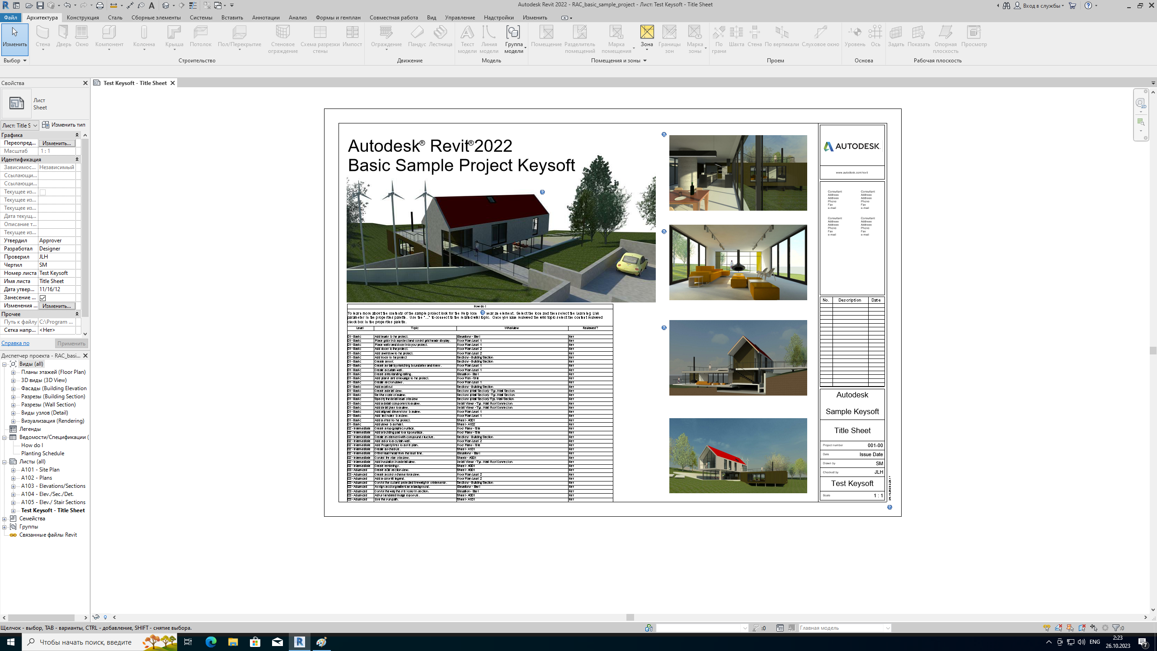
Task: Click the Print icon in quick access toolbar
Action: (100, 5)
